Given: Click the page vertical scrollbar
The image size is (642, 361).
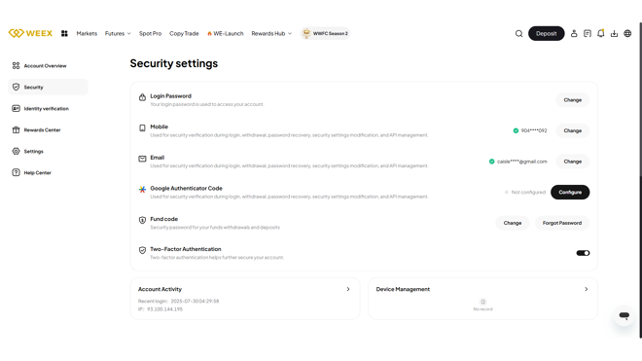Looking at the screenshot, I should tap(640, 180).
